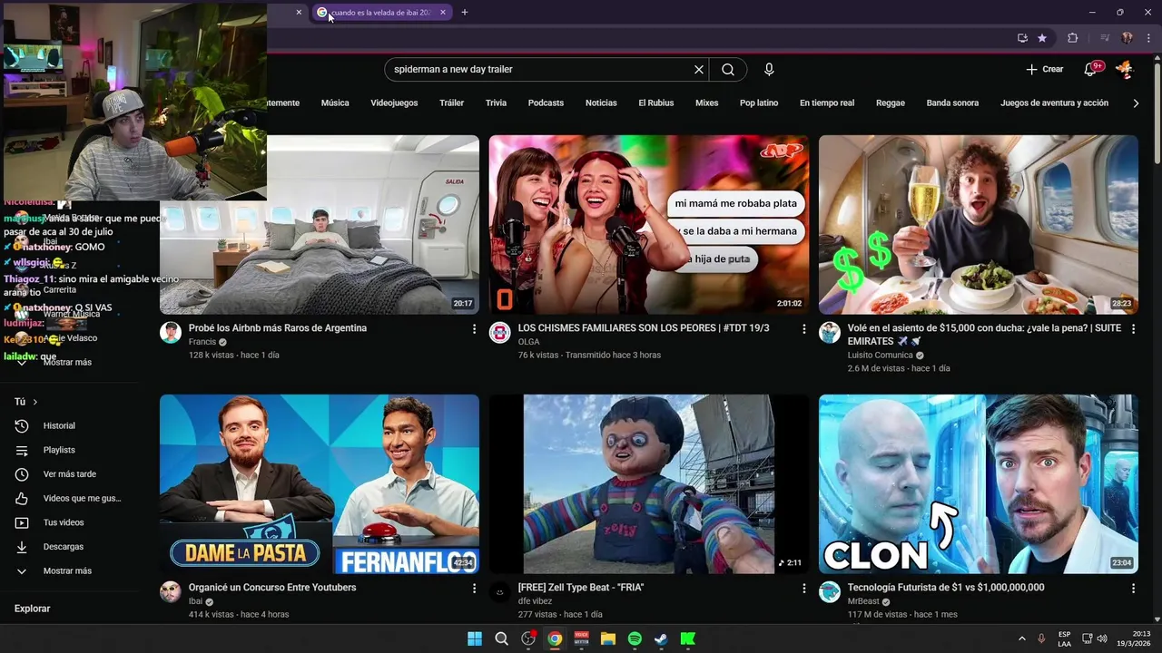Viewport: 1162px width, 653px height.
Task: Open Descargas in the sidebar
Action: [64, 547]
